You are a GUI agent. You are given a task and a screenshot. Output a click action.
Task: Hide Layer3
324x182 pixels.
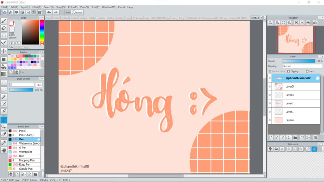(x=270, y=95)
